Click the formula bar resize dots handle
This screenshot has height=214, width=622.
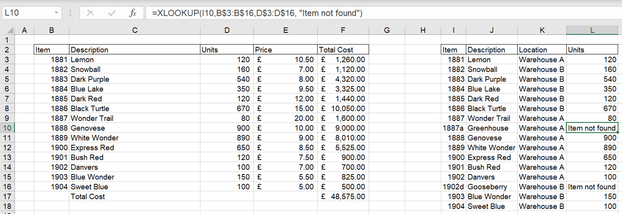(70, 13)
